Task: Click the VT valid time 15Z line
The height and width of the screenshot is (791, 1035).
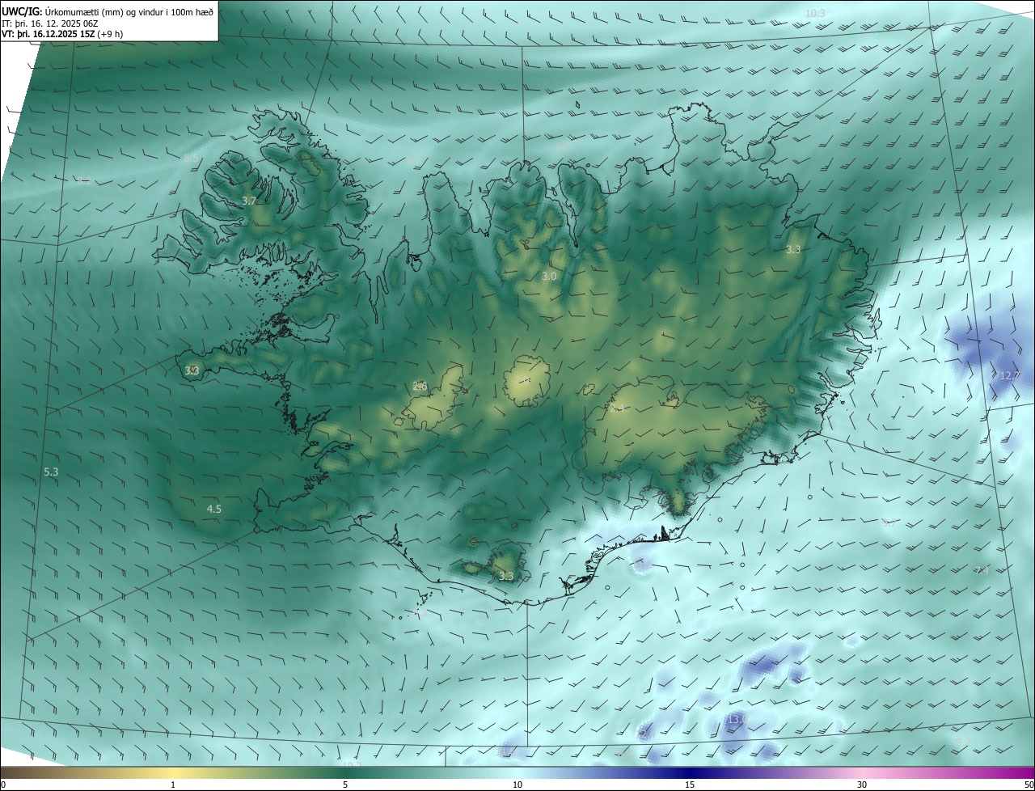Action: point(61,35)
